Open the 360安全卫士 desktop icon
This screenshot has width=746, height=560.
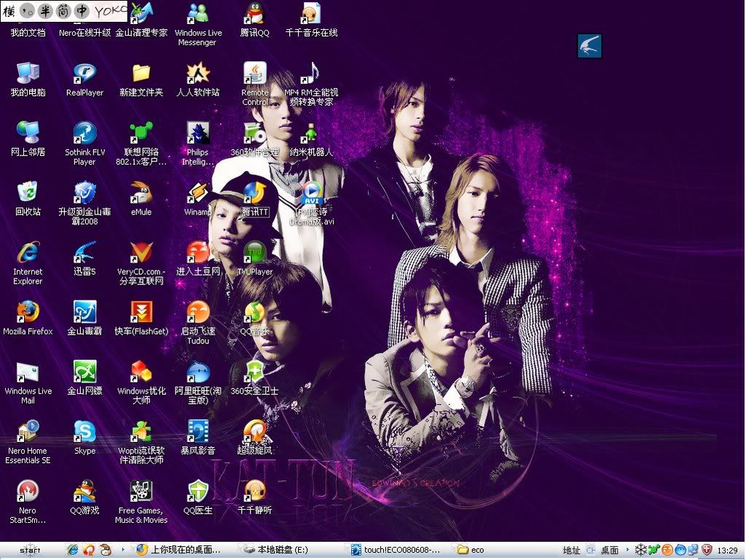(254, 373)
